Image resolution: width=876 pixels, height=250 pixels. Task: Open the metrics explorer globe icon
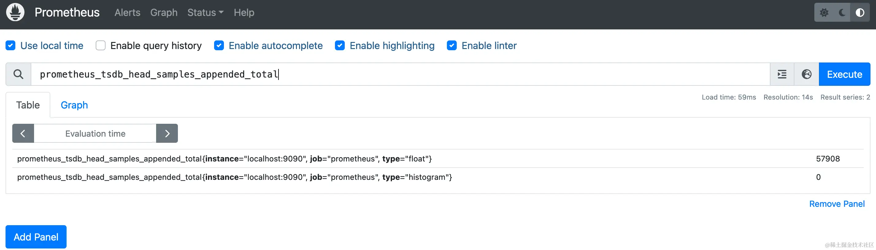click(x=806, y=74)
